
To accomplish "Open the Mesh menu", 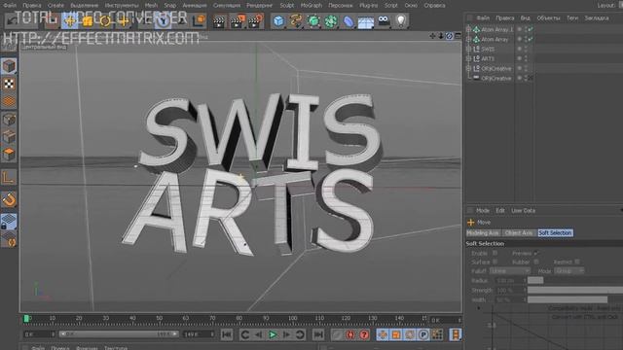I will [x=151, y=6].
